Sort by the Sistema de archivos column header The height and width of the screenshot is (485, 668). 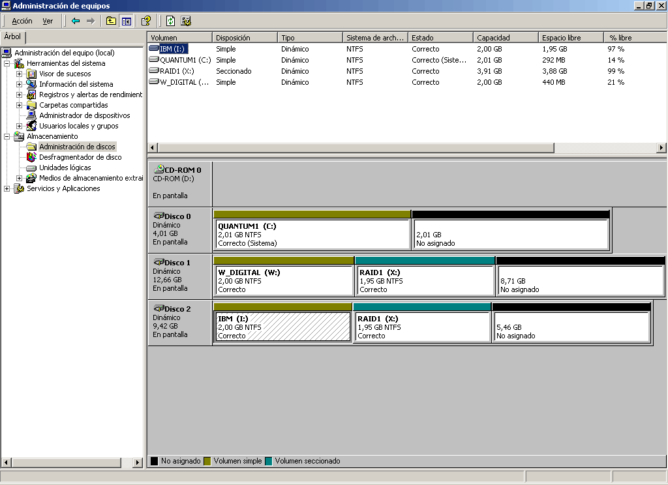pos(375,37)
